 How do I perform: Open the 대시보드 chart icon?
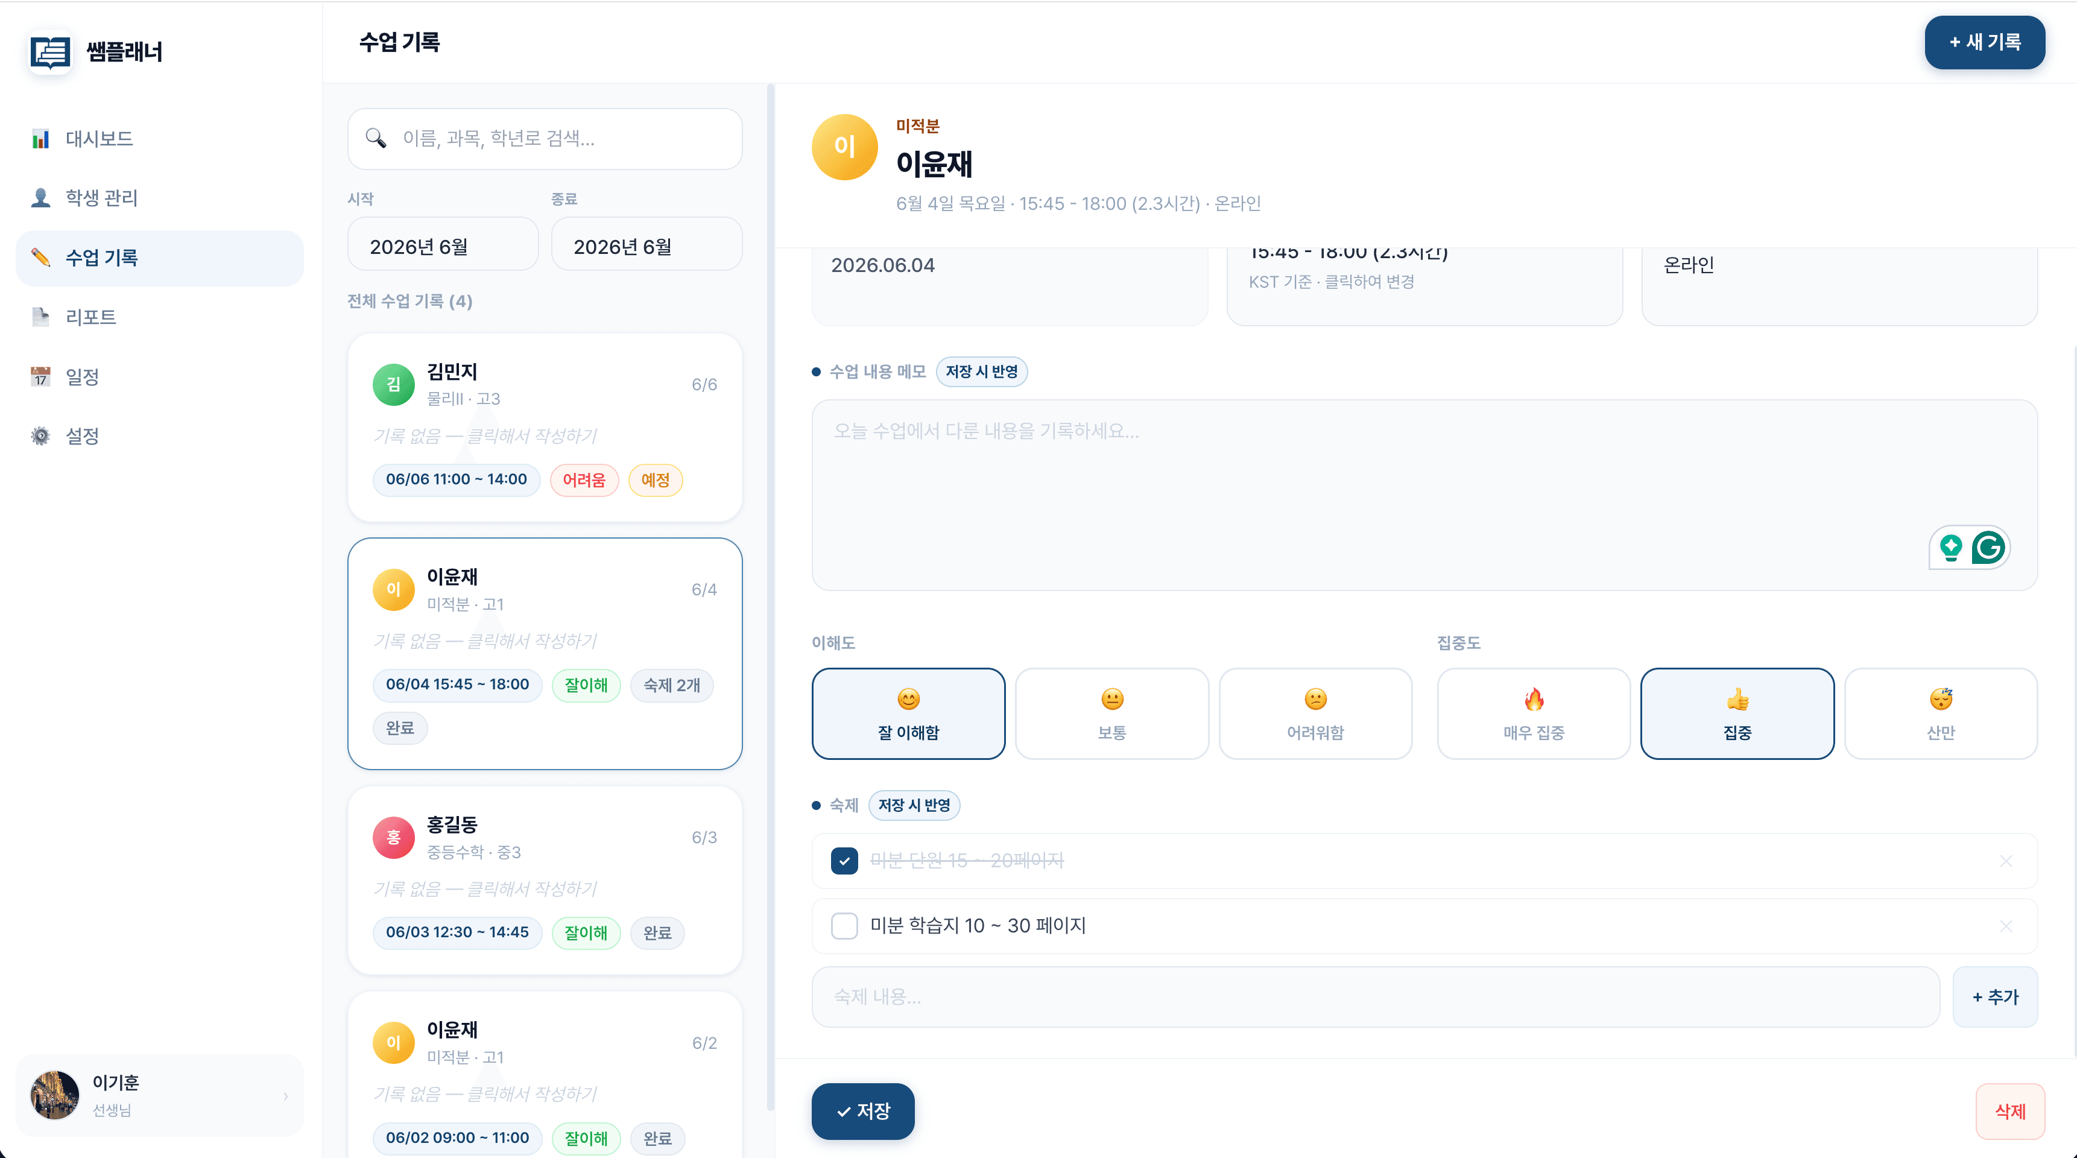40,139
